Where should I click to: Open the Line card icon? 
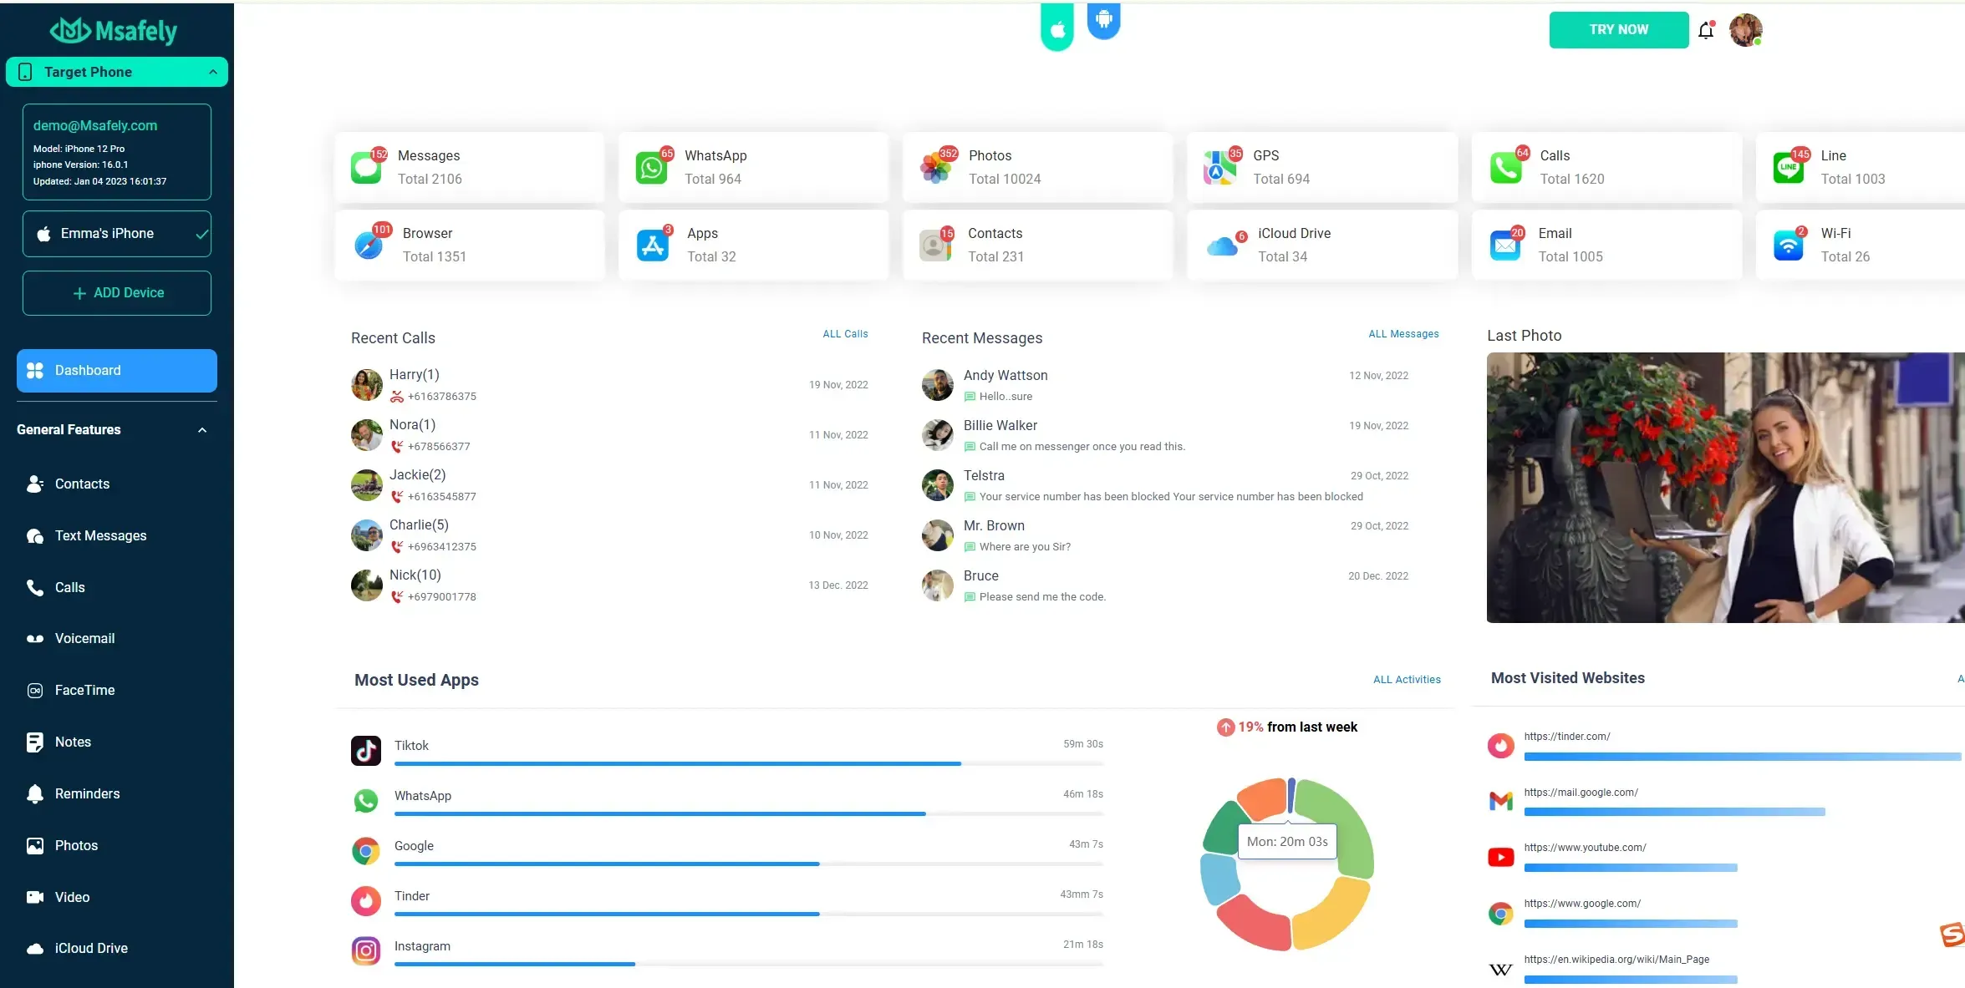(1788, 167)
